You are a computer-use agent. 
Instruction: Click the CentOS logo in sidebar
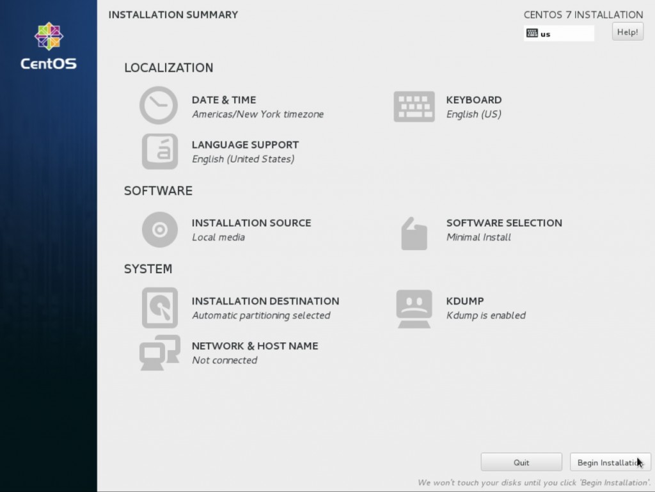coord(49,46)
